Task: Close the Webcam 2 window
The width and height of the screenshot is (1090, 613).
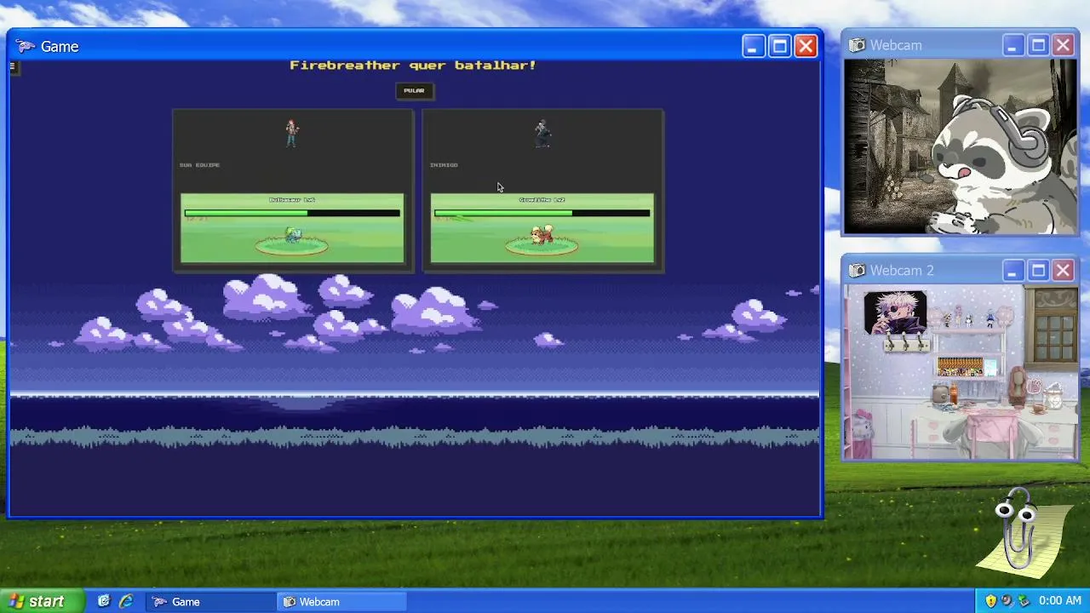Action: [1064, 271]
